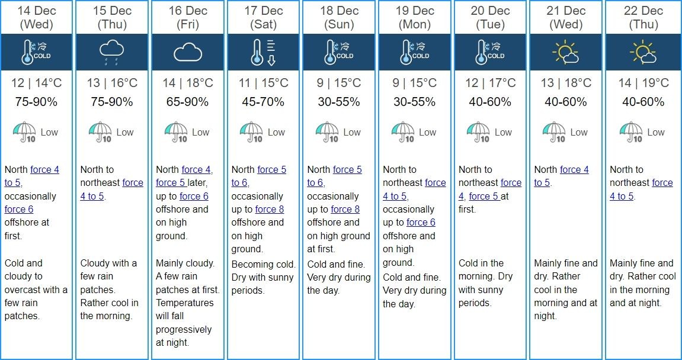Click the rain cloud icon for 15 Dec
The image size is (682, 360).
click(111, 52)
